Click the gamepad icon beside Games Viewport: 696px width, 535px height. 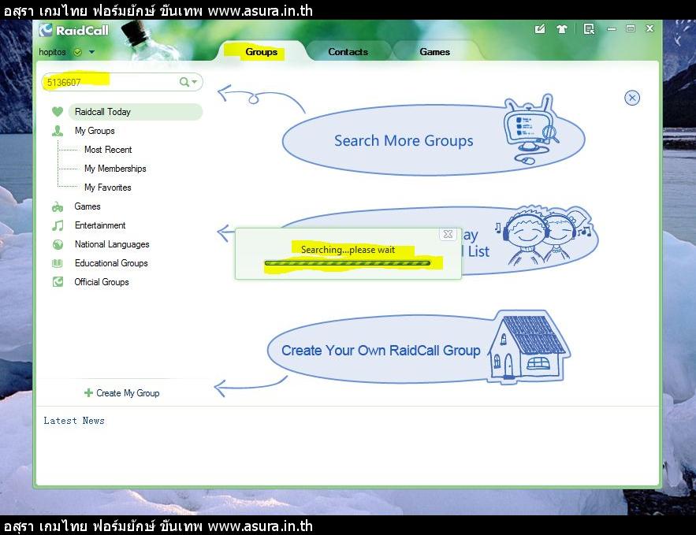58,206
